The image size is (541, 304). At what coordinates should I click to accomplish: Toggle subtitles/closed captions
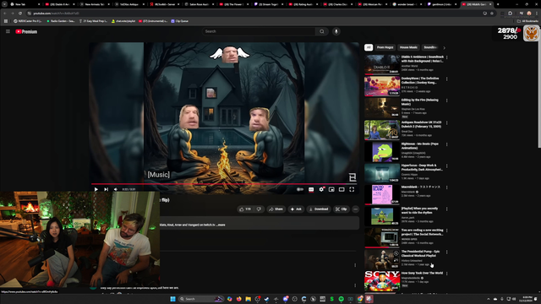click(x=311, y=189)
